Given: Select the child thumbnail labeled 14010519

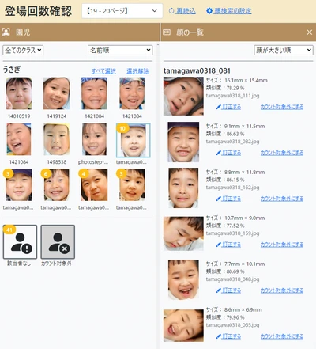Looking at the screenshot, I should (x=19, y=93).
